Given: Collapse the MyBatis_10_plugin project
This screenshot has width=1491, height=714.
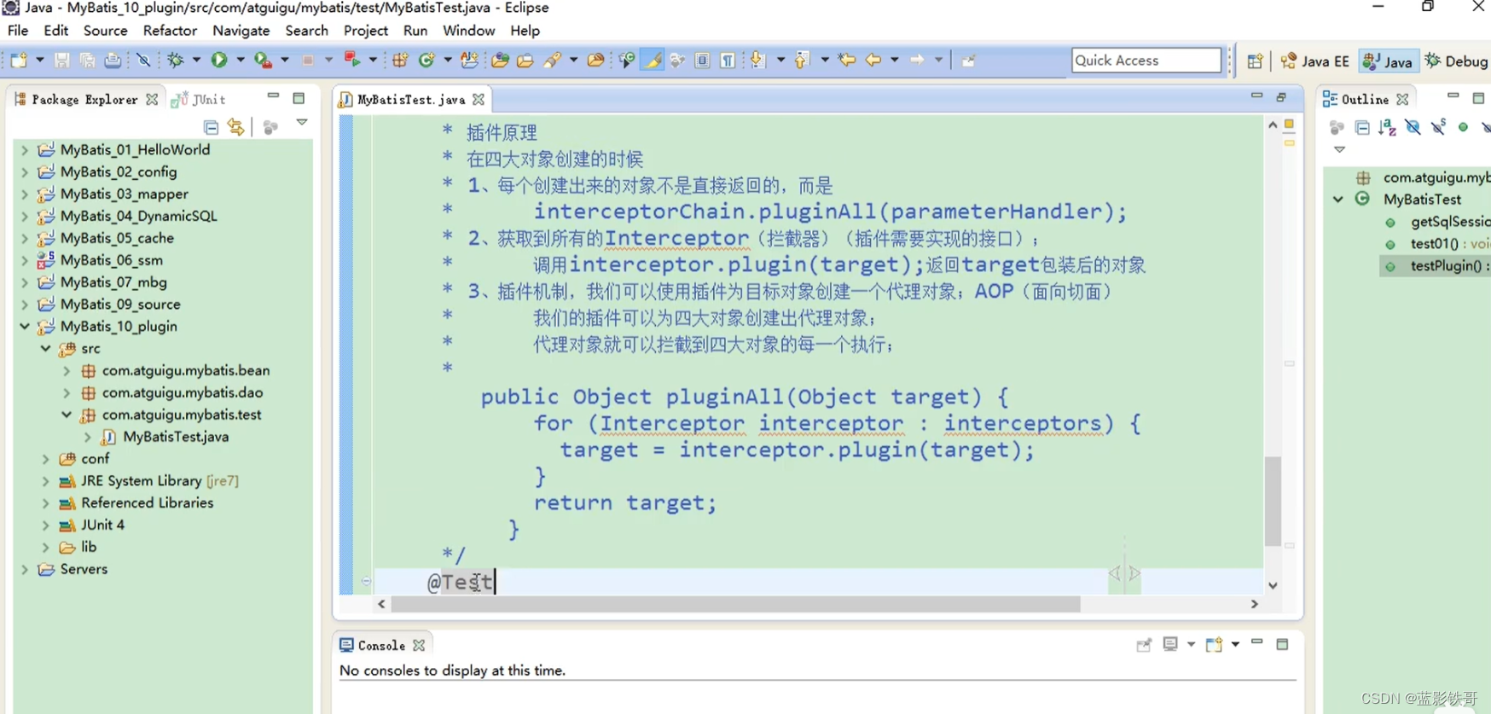Looking at the screenshot, I should click(x=25, y=326).
